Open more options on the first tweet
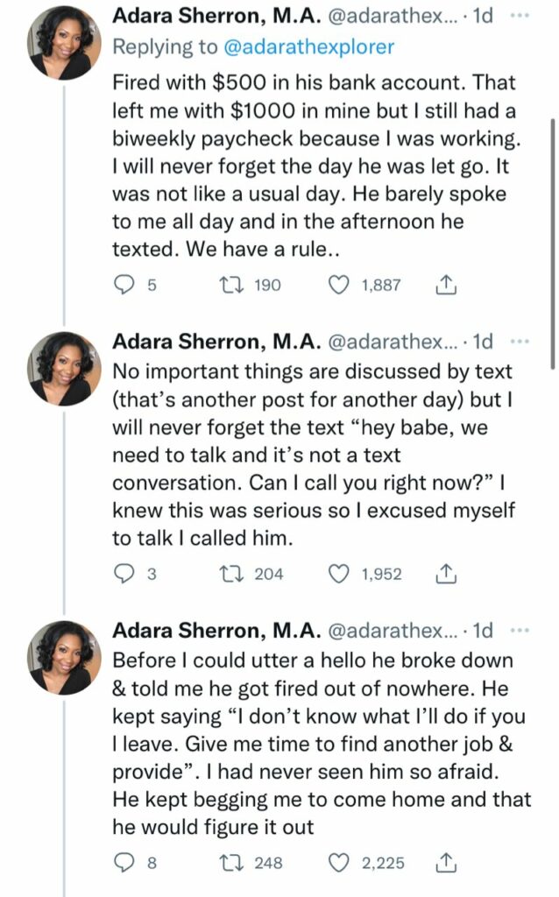The width and height of the screenshot is (559, 897). (x=519, y=16)
